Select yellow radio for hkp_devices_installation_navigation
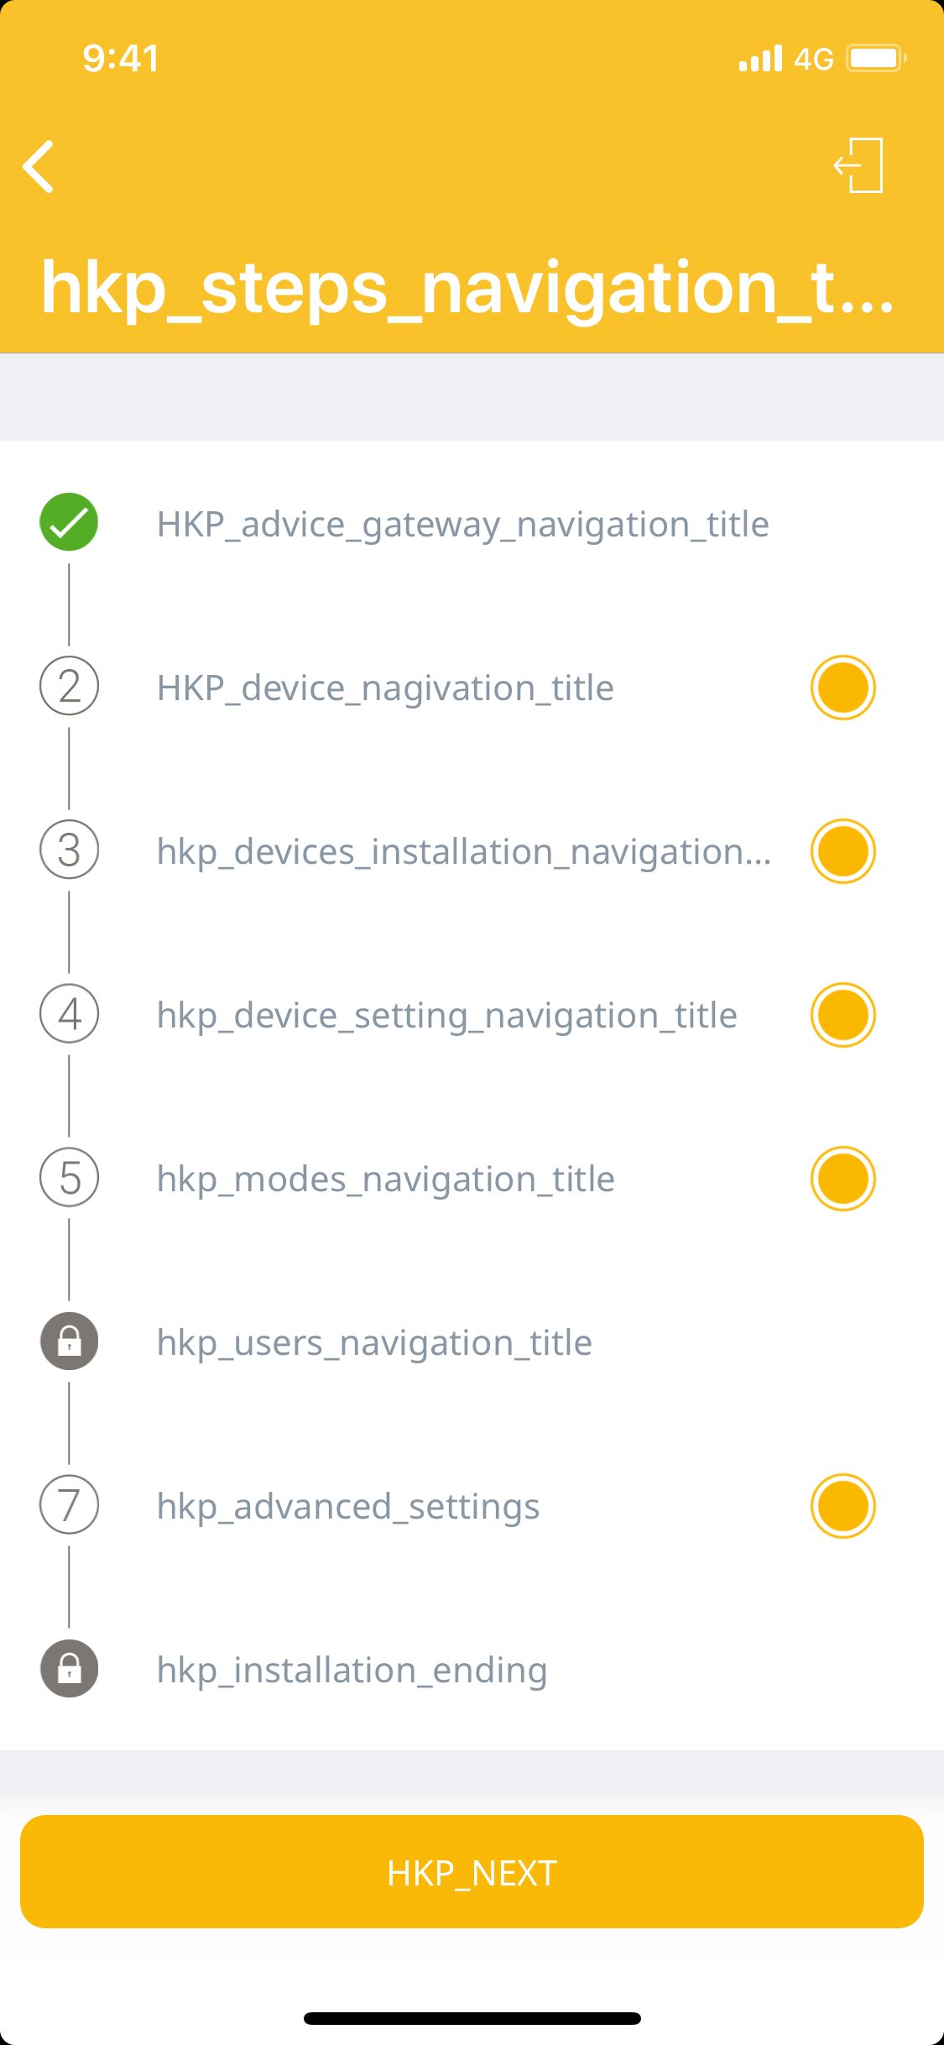944x2045 pixels. pyautogui.click(x=842, y=851)
